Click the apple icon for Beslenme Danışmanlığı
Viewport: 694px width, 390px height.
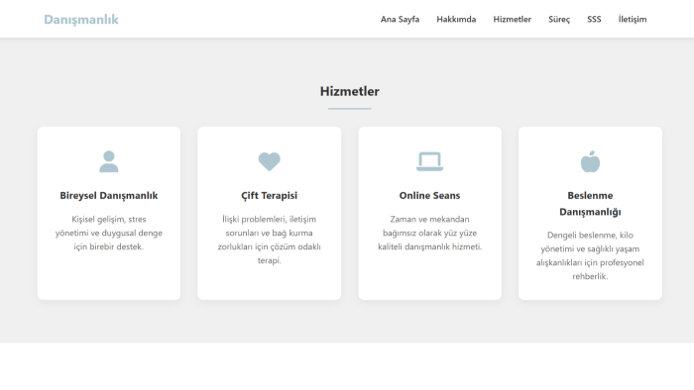(x=590, y=161)
